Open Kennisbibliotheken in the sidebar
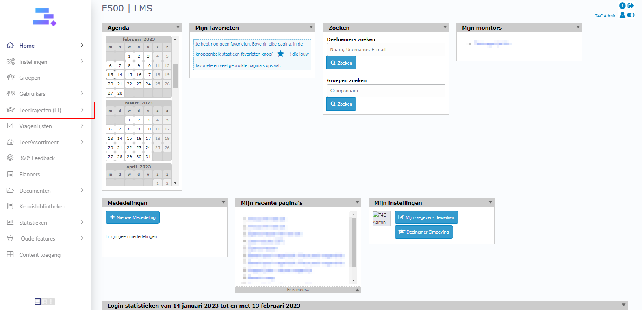 (42, 206)
